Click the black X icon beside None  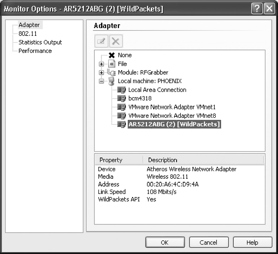tap(112, 55)
